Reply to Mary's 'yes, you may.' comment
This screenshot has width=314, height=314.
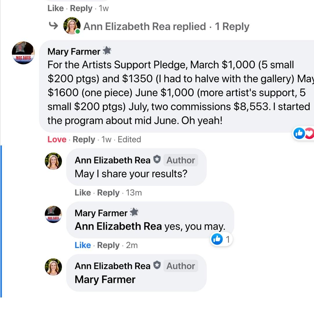108,245
